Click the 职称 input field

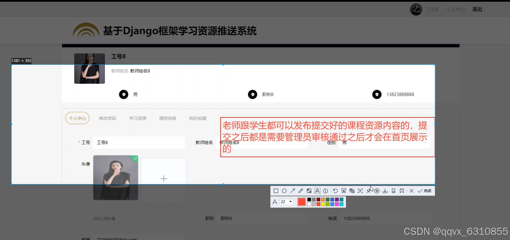[262, 218]
